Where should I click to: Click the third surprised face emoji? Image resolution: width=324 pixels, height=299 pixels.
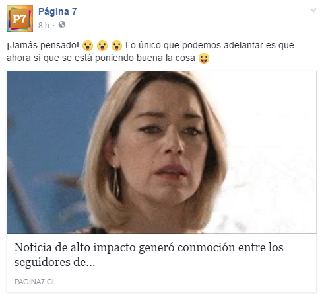pyautogui.click(x=117, y=46)
